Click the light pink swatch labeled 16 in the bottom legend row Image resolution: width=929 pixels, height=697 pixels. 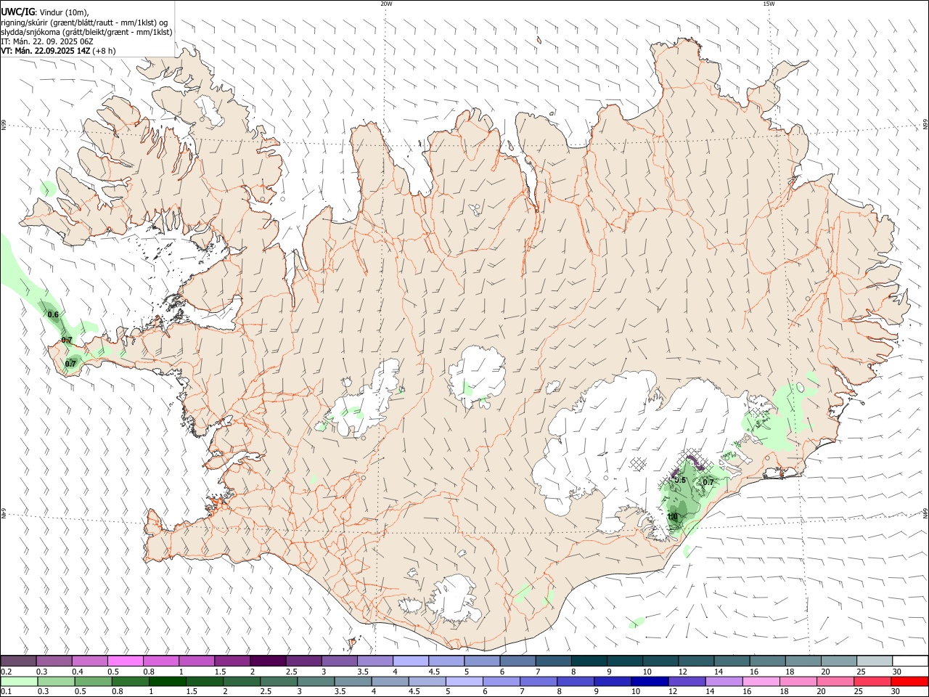click(762, 681)
